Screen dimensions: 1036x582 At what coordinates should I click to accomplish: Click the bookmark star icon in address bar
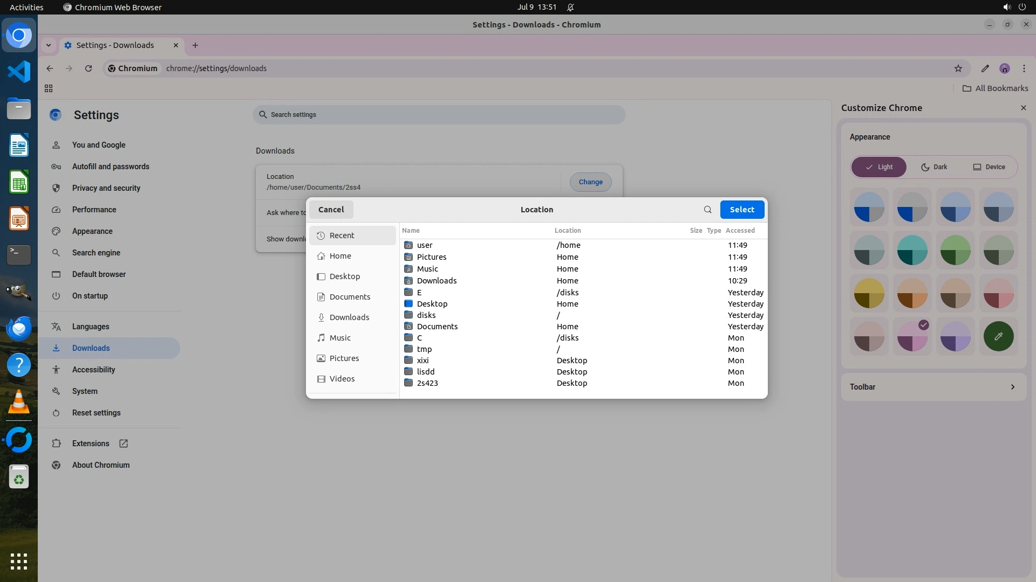[x=958, y=68]
